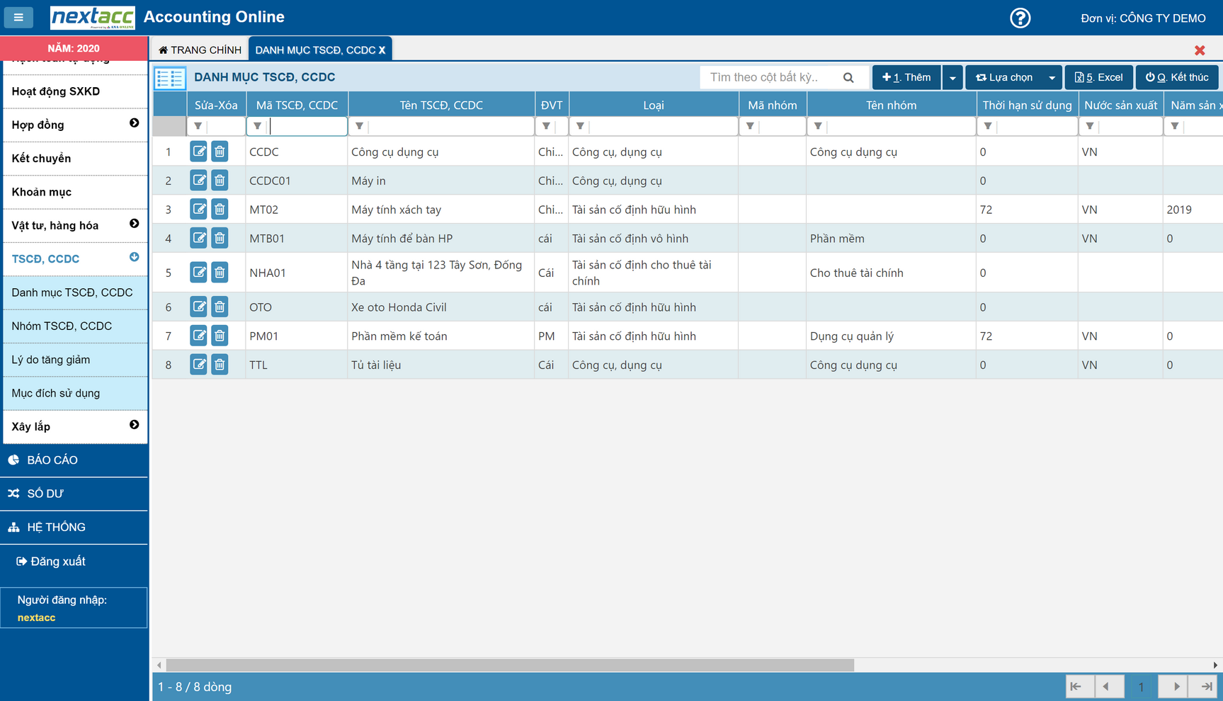Click the search any column field
Screen dimensions: 1223x701
point(772,77)
